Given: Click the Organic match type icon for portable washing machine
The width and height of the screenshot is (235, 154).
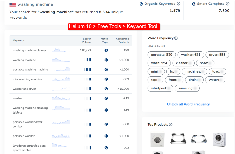Looking at the screenshot, I should [106, 70].
